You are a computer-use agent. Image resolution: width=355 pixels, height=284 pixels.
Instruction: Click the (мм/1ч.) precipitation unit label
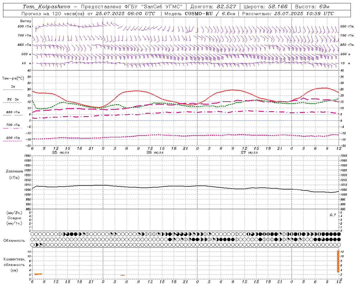click(x=14, y=223)
